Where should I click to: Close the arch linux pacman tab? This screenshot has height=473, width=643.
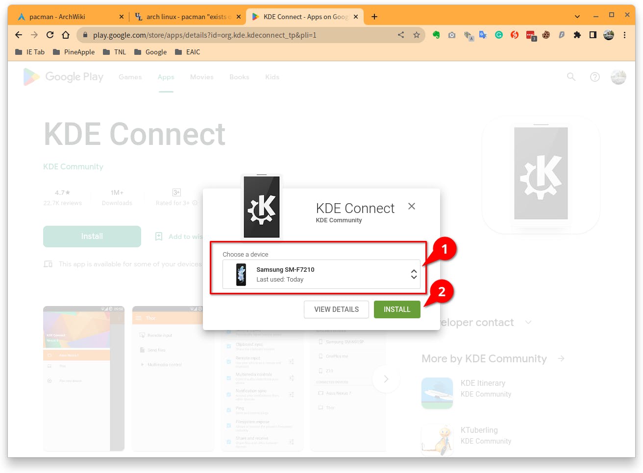click(239, 17)
